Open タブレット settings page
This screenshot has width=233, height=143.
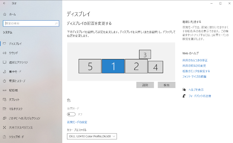click(x=14, y=100)
